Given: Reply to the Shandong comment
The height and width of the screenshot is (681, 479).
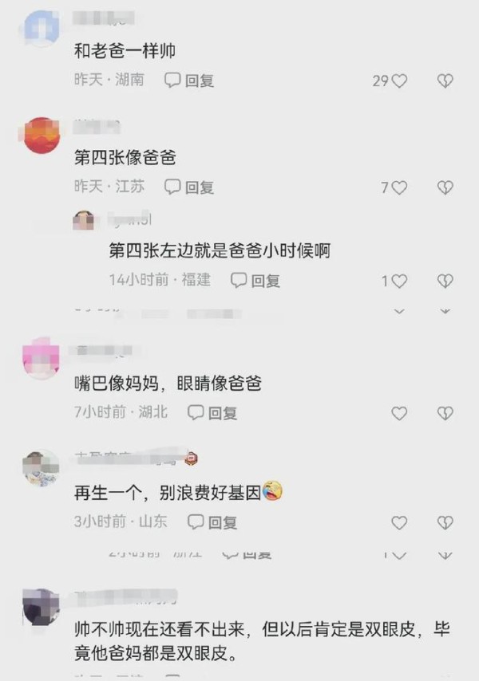Looking at the screenshot, I should [x=212, y=522].
